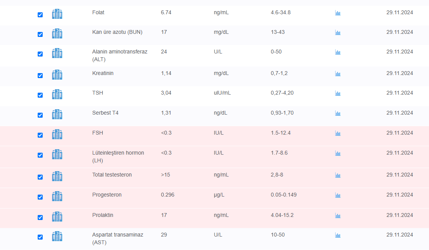Screen dimensions: 429x250
Task: Open the chart icon for Folat
Action: [x=338, y=13]
